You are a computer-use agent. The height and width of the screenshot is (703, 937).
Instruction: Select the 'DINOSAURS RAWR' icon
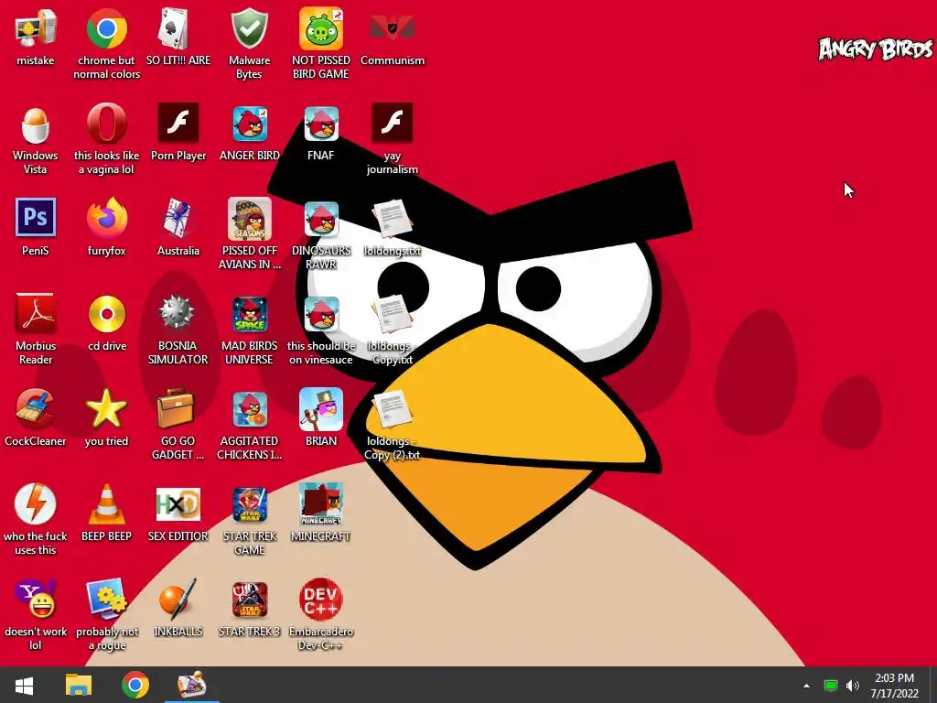pos(321,219)
